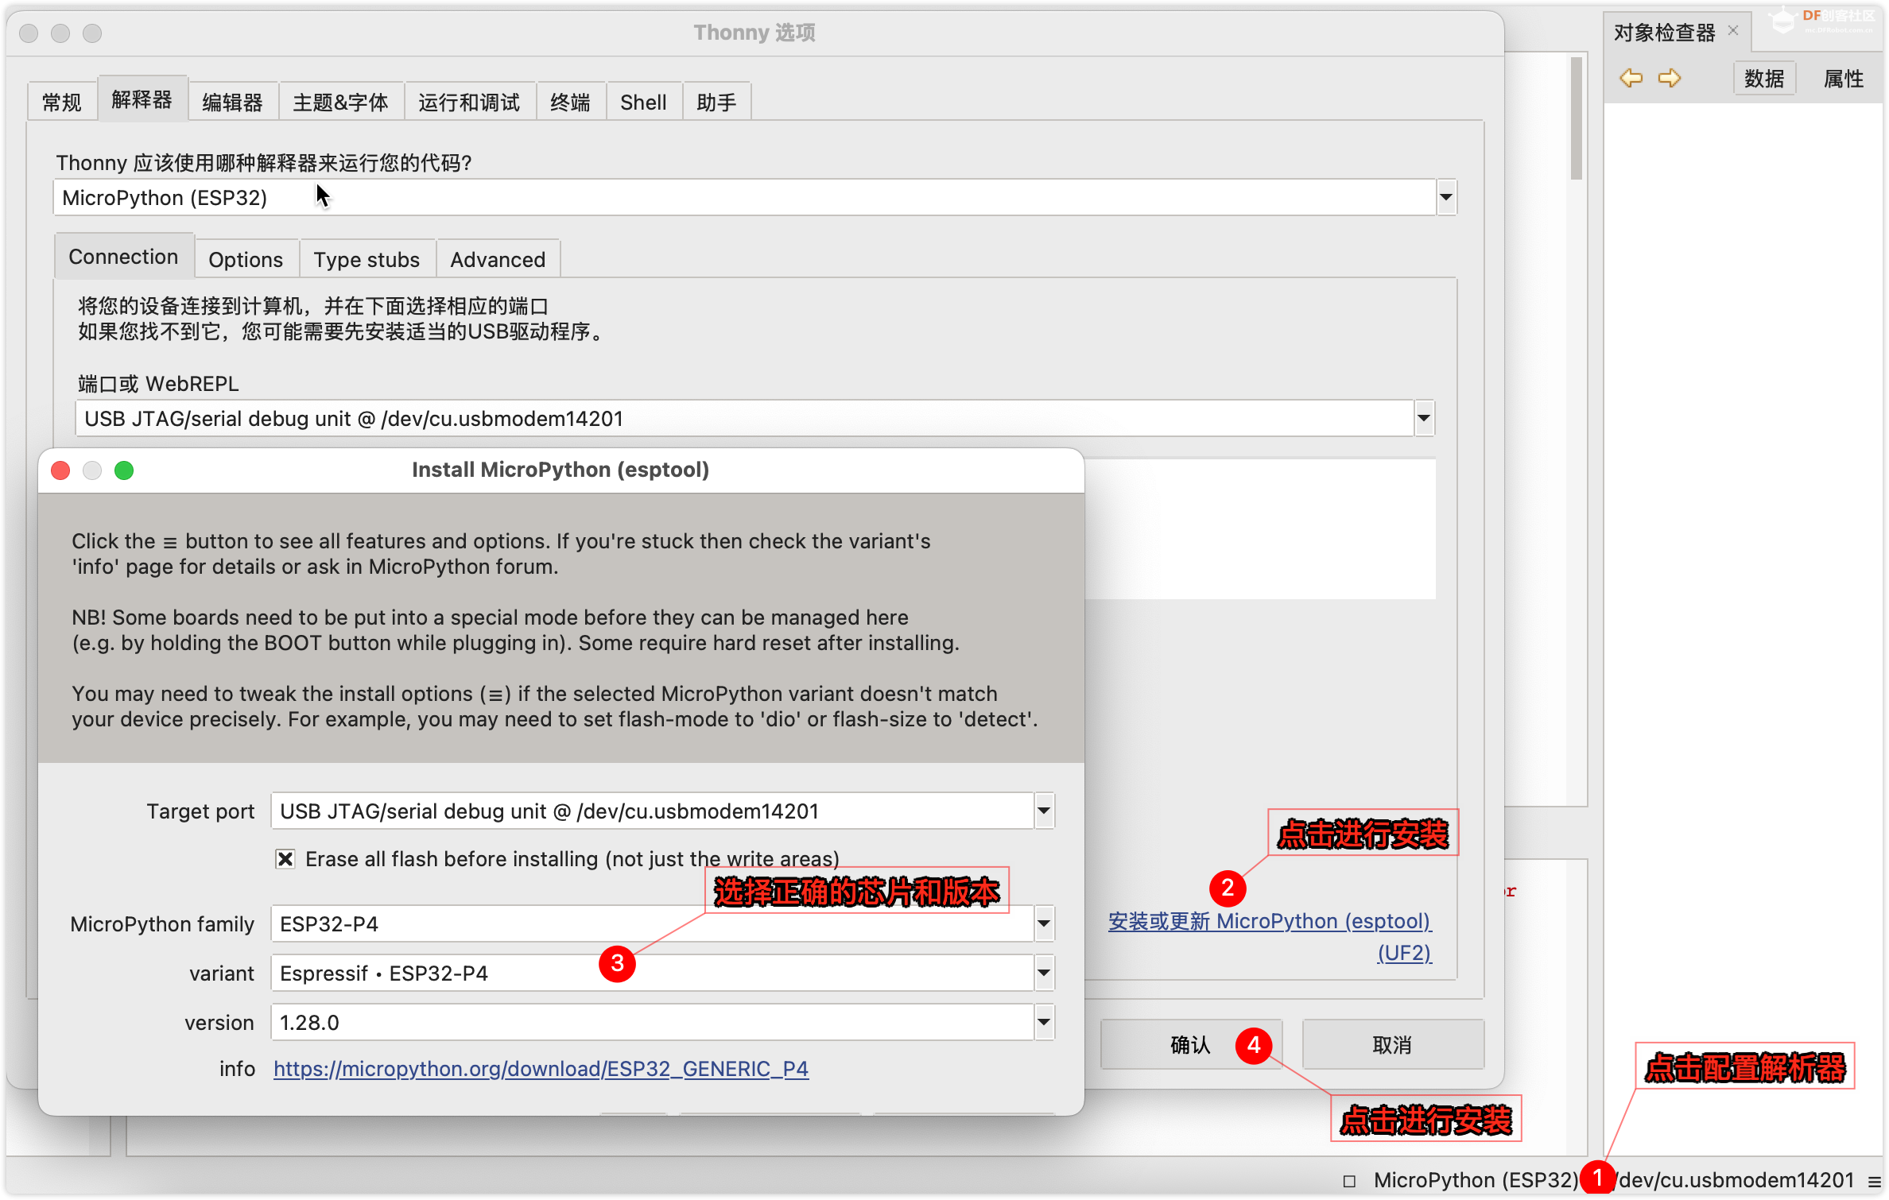The height and width of the screenshot is (1200, 1889).
Task: Click the 安装或更新 MicroPython (esptool) link
Action: point(1270,921)
